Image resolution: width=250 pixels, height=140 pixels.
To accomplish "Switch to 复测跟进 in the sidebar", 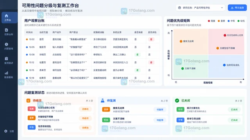I will tap(9, 60).
